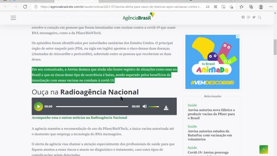Adjust the audio volume slider
This screenshot has height=156, width=277.
154,107
